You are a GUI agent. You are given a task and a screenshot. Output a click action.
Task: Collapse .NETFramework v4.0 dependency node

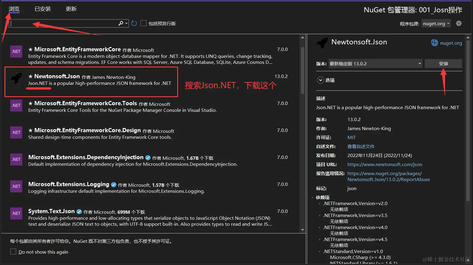tap(319, 228)
